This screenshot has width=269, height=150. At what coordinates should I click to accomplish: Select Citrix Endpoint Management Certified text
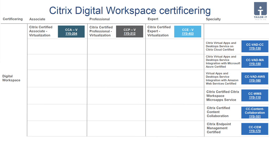click(219, 128)
